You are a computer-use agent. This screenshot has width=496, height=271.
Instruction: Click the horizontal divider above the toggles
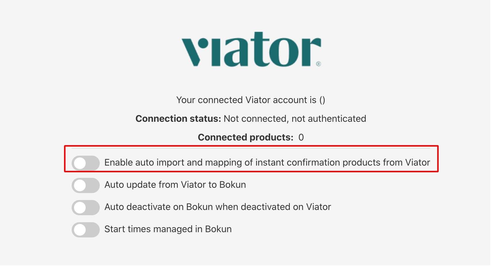(x=251, y=148)
